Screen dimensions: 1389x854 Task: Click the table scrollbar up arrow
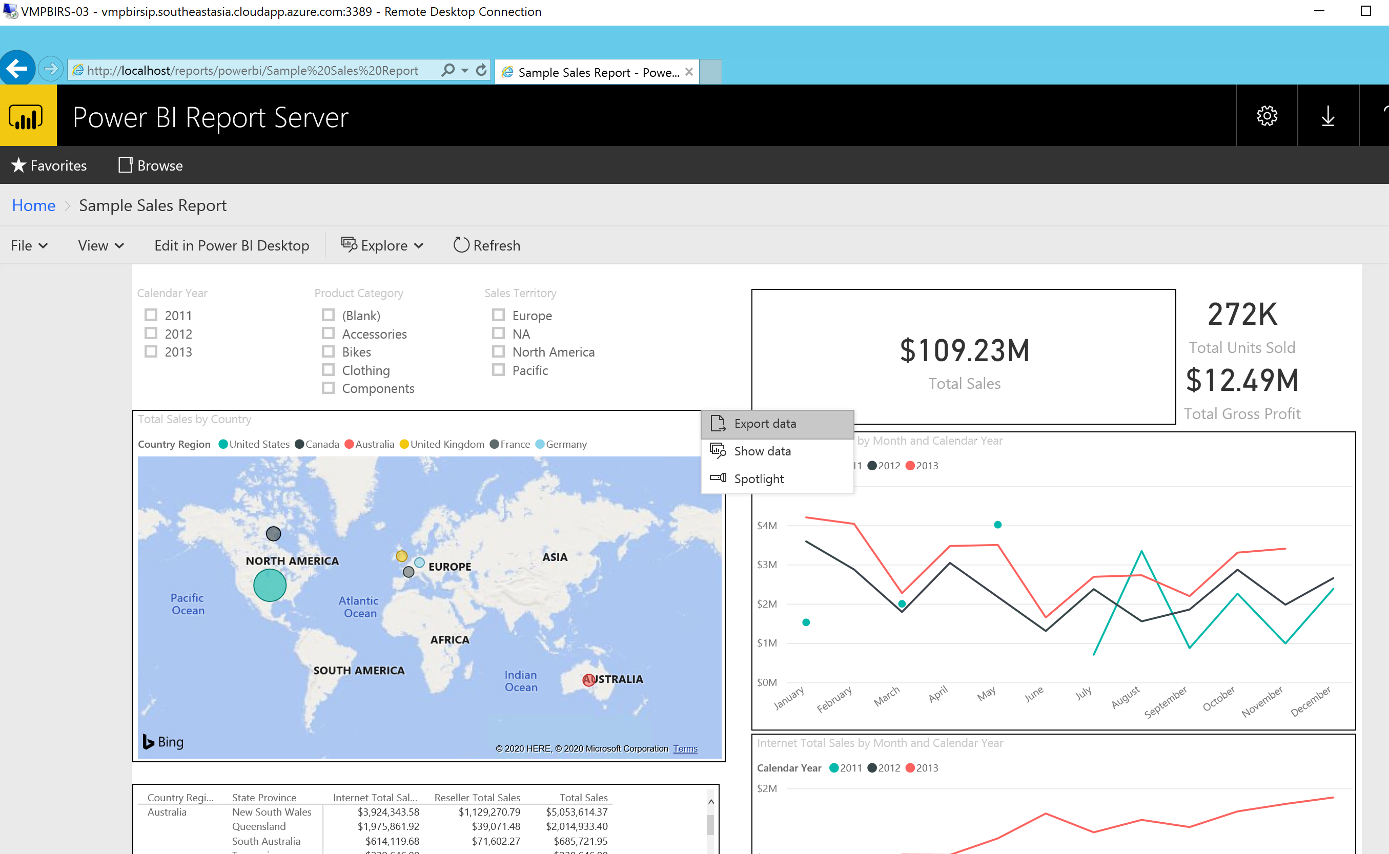pos(711,801)
